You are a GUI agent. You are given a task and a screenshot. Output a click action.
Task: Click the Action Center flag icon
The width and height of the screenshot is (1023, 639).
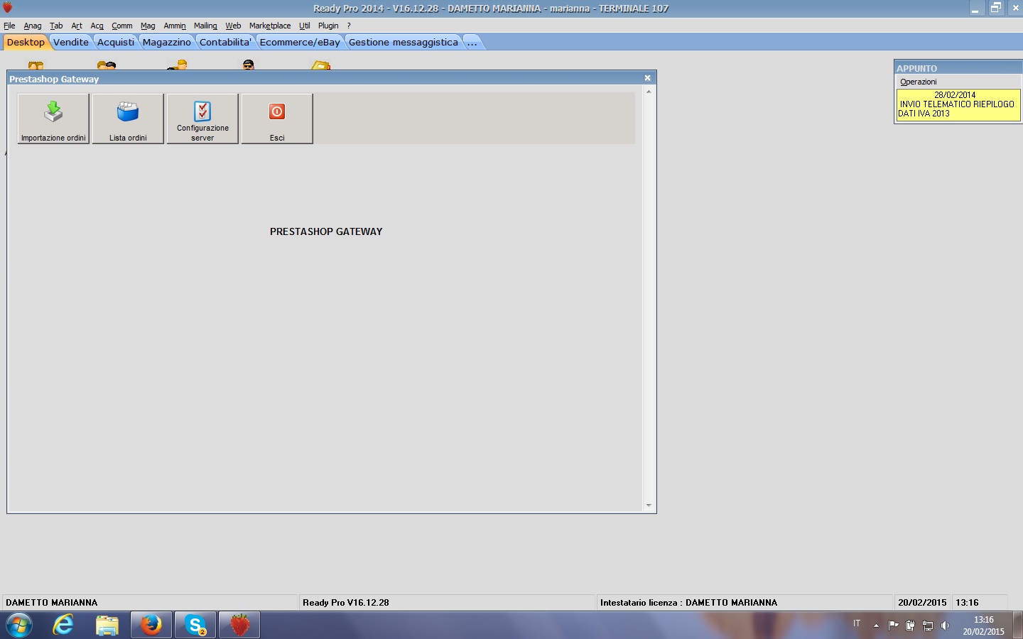[893, 626]
